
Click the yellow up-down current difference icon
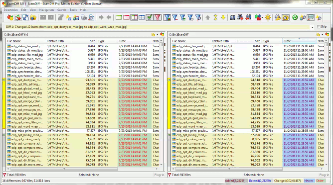point(215,17)
